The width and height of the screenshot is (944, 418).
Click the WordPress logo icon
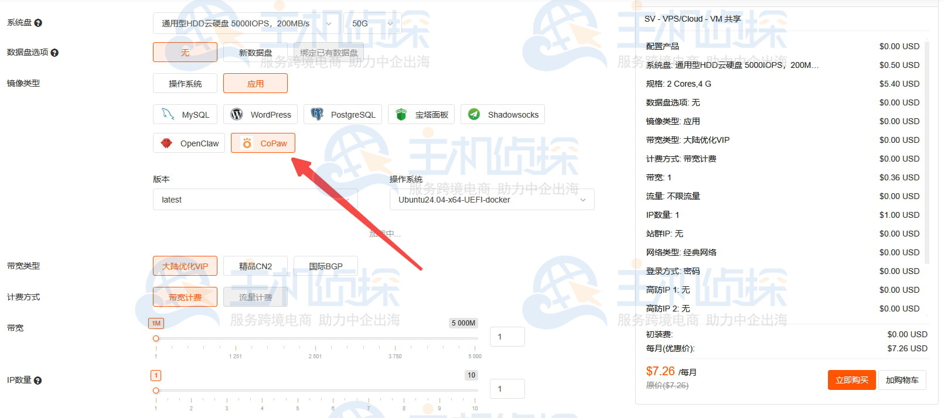[237, 114]
